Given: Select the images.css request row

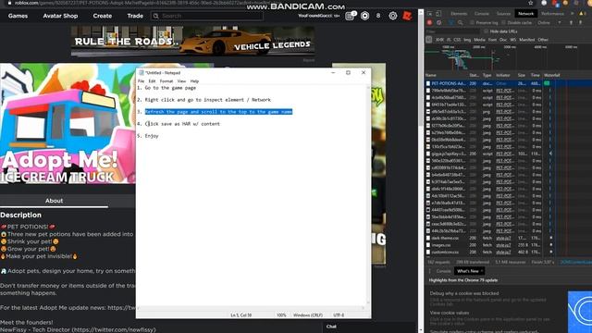Looking at the screenshot, I should pyautogui.click(x=508, y=245).
